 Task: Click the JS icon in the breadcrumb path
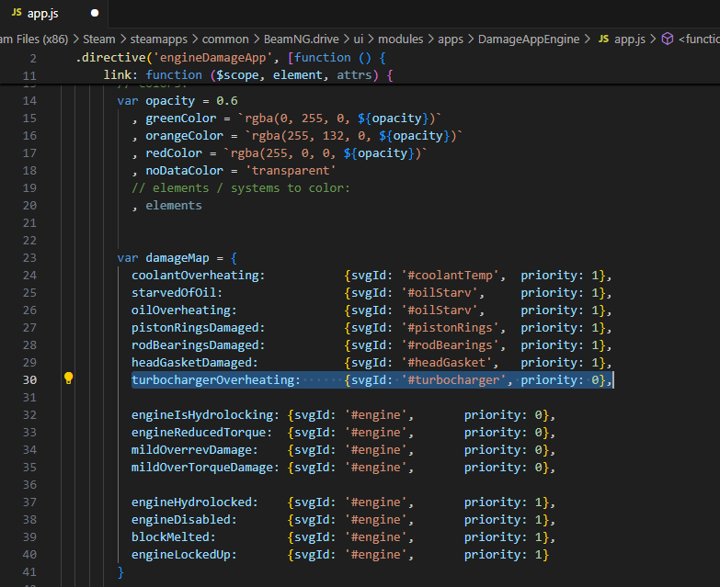[x=603, y=40]
